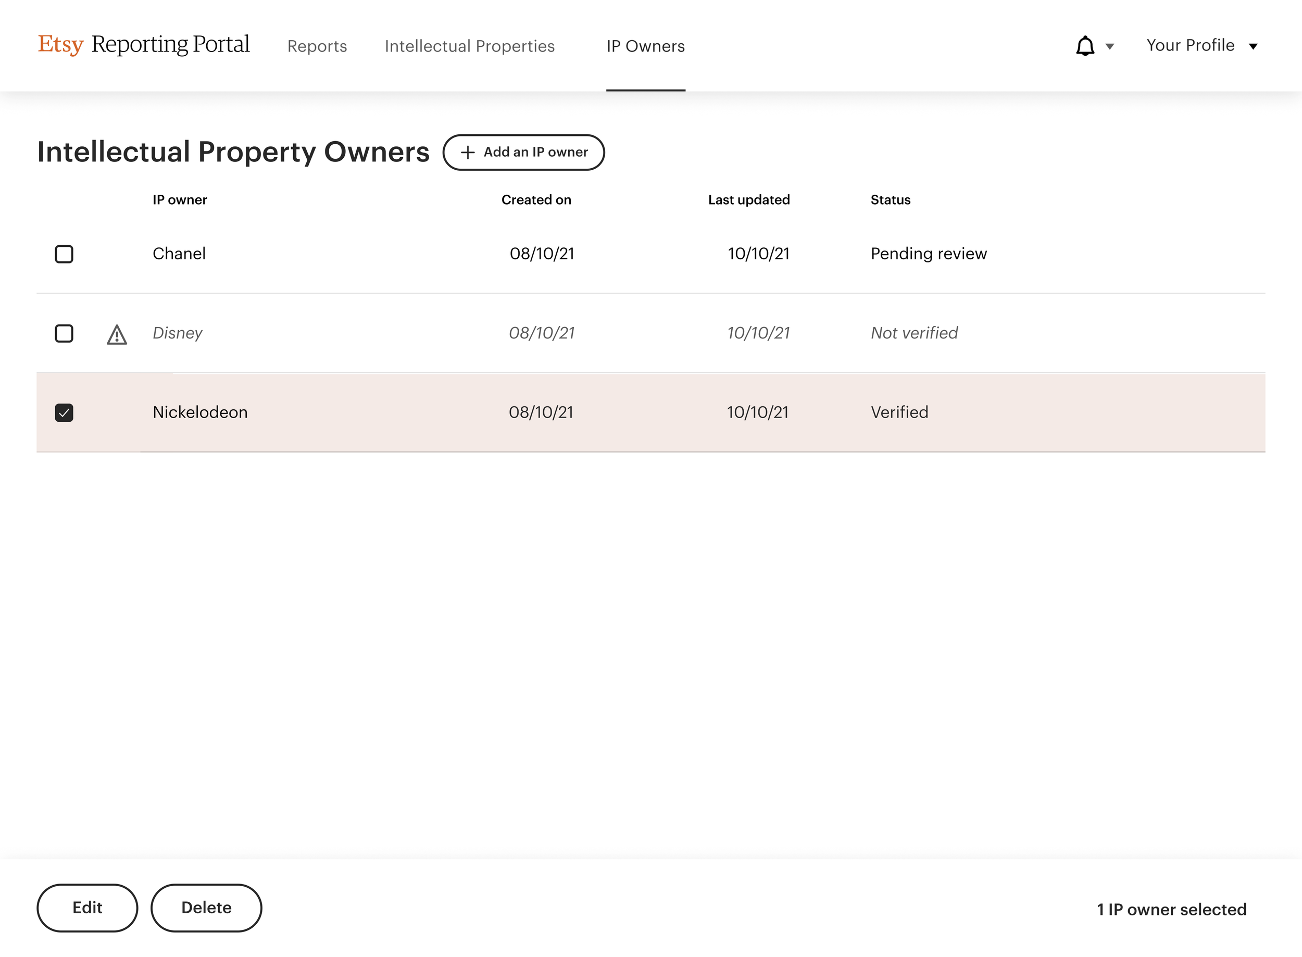Click the arrow next to Your Profile
Image resolution: width=1302 pixels, height=957 pixels.
coord(1253,46)
